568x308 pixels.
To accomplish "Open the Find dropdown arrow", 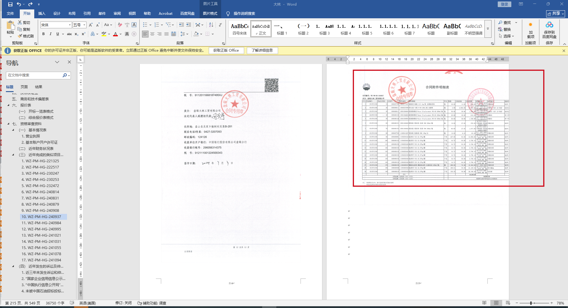I will click(516, 22).
